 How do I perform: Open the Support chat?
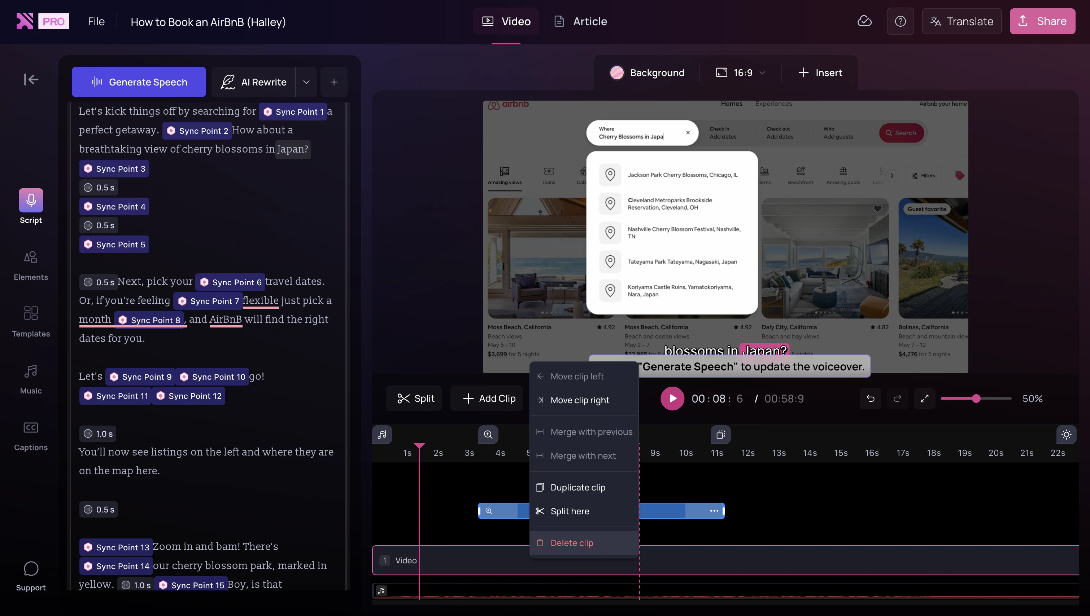(31, 576)
